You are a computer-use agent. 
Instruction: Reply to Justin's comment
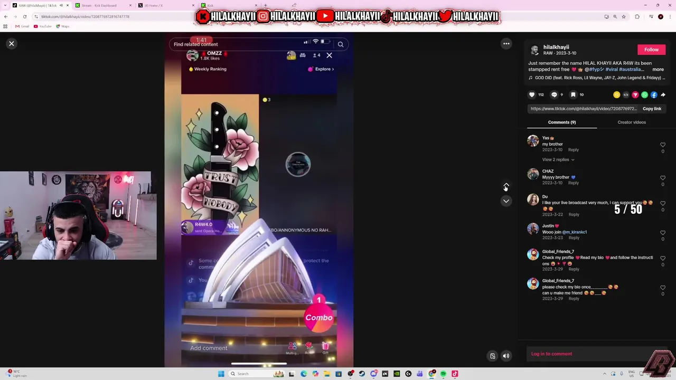[574, 238]
